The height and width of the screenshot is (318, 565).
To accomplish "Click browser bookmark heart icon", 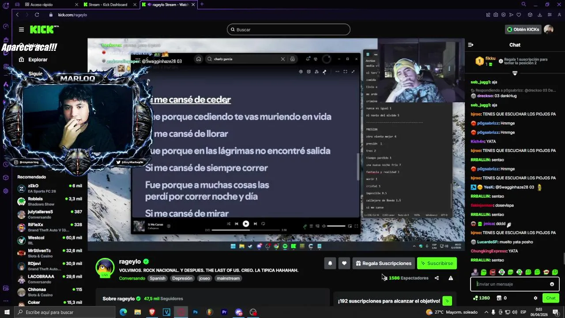I will 519,15.
